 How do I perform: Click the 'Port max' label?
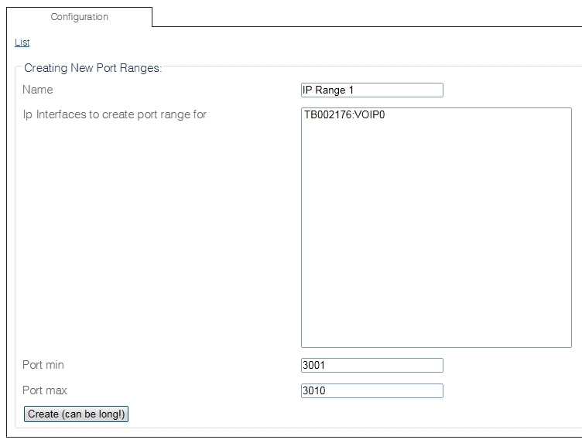tap(45, 390)
